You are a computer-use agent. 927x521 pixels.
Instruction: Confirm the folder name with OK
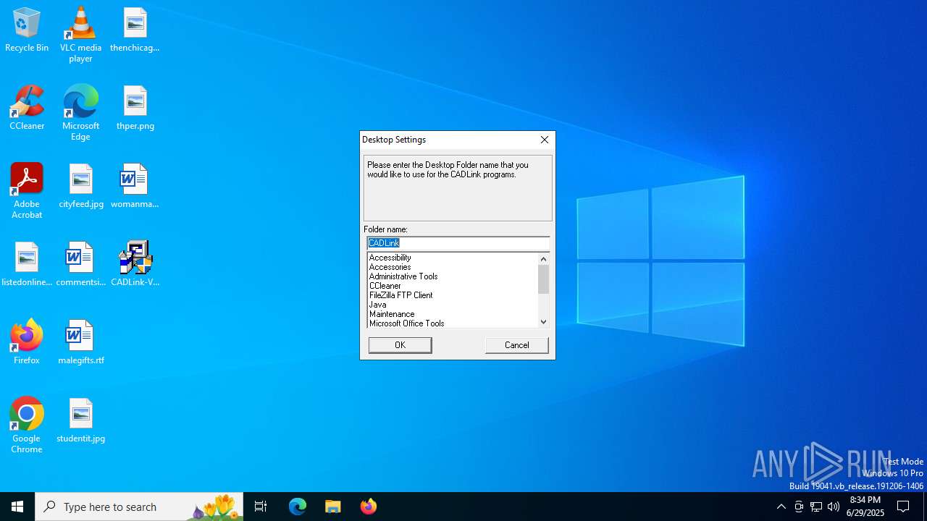click(x=400, y=345)
